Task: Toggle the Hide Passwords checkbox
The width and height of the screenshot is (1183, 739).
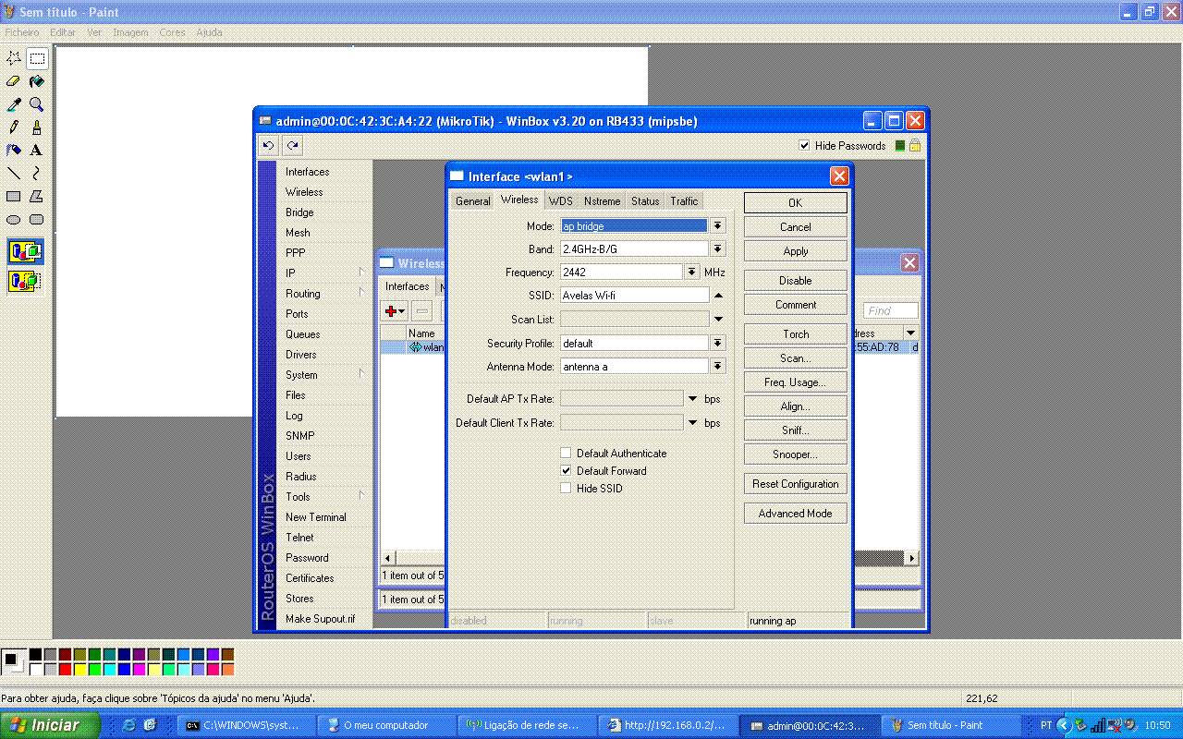Action: pyautogui.click(x=804, y=146)
